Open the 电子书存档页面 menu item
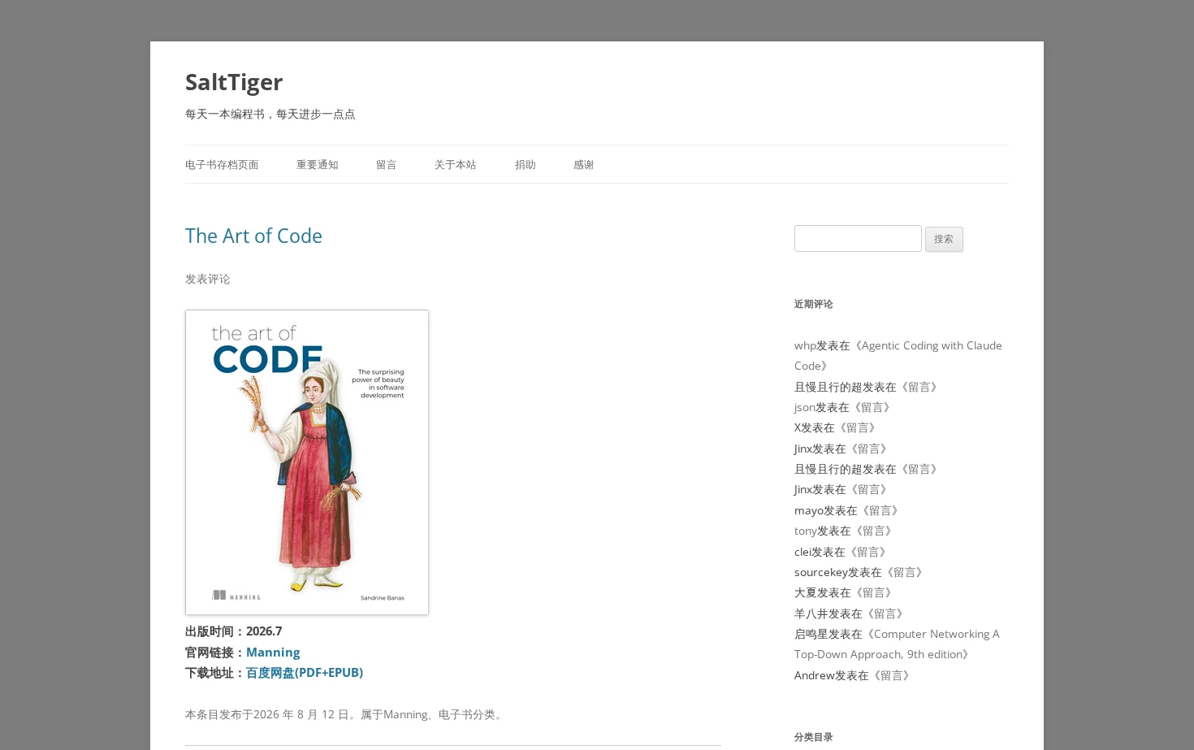The image size is (1194, 750). [x=222, y=165]
